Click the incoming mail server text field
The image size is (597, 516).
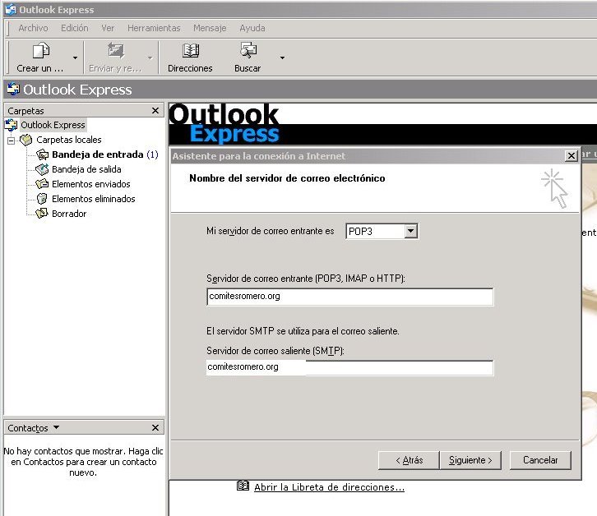tap(349, 297)
